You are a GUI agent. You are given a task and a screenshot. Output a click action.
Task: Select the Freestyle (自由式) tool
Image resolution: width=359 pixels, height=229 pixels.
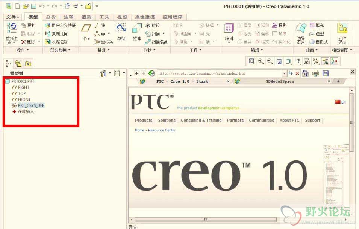coord(318,42)
